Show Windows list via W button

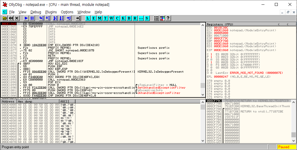pyautogui.click(x=111, y=18)
